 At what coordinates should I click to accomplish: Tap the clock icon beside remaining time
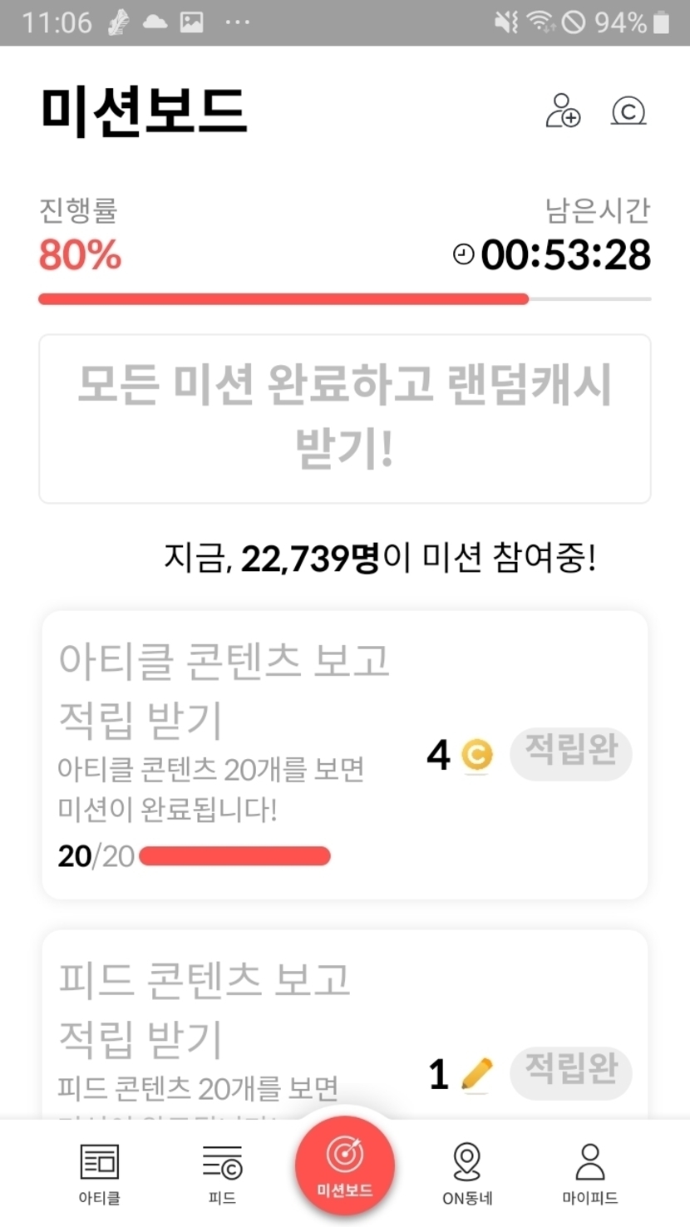pyautogui.click(x=464, y=254)
